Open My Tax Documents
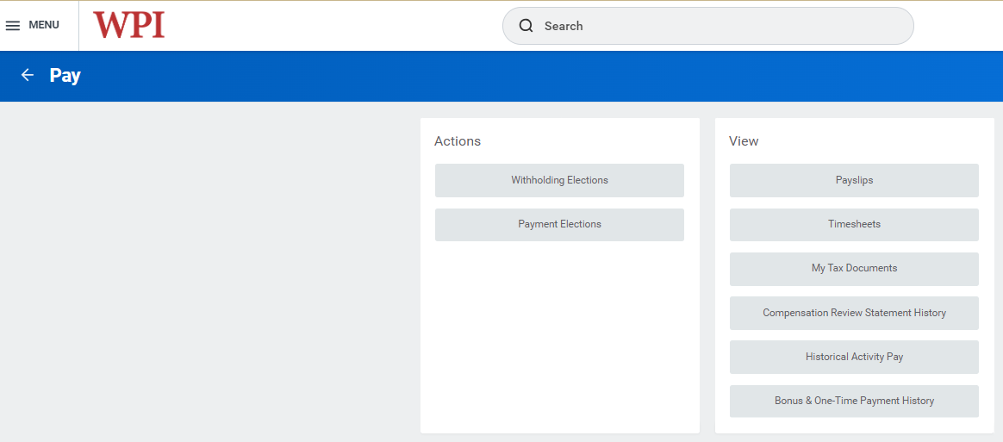Viewport: 1003px width, 442px height. (854, 268)
